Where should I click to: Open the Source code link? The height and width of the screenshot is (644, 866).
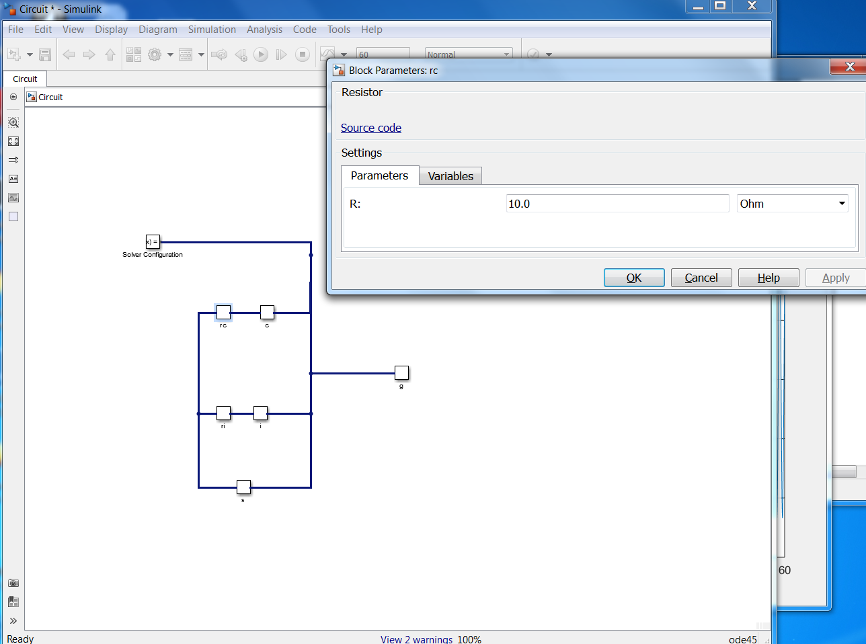[x=370, y=128]
